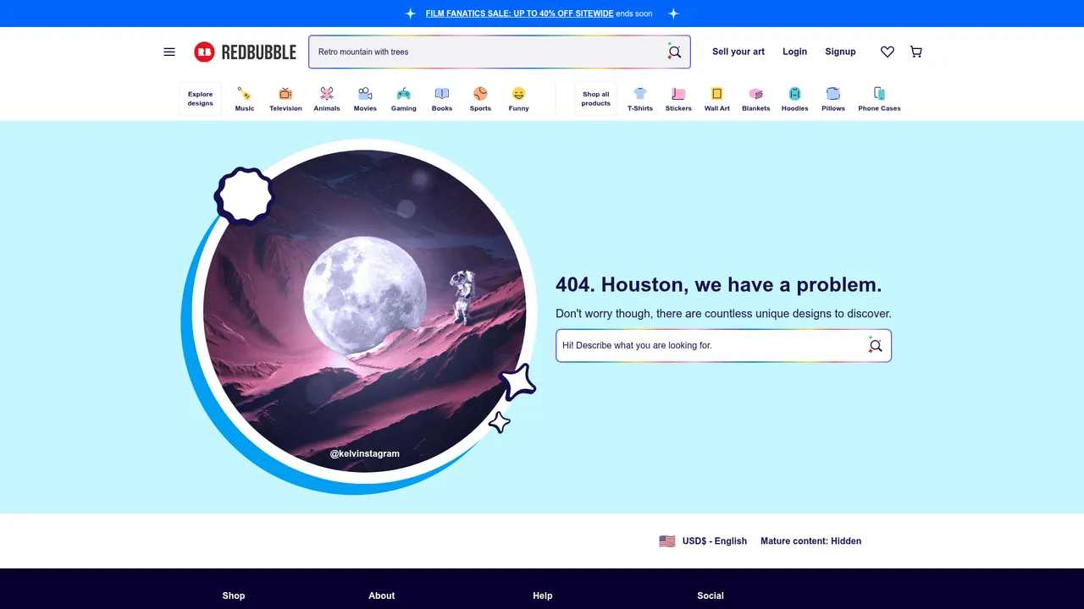The height and width of the screenshot is (609, 1084).
Task: Open the USD$ - English currency selector
Action: 703,541
